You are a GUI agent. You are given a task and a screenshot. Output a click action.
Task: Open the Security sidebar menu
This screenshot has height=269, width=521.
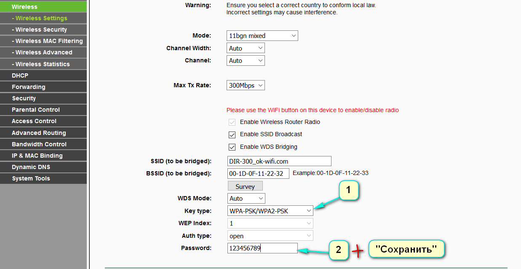(43, 98)
